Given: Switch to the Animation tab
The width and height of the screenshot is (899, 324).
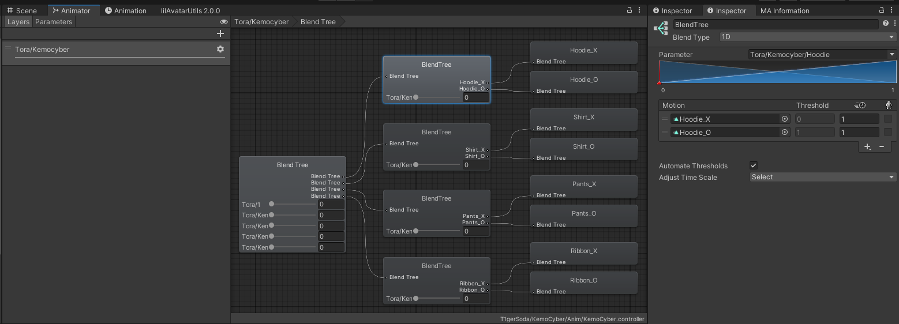Looking at the screenshot, I should 126,10.
